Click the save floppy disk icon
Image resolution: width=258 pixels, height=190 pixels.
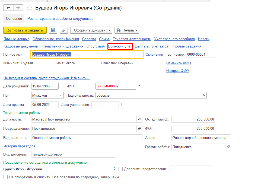(53, 30)
